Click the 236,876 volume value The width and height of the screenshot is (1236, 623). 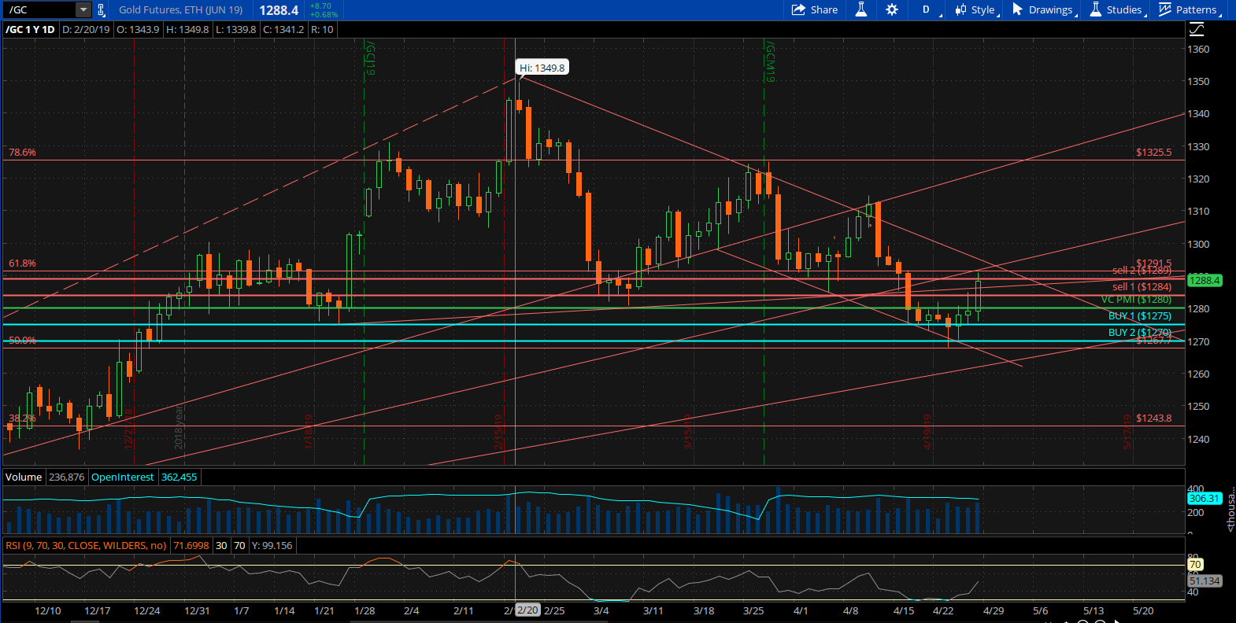(66, 477)
